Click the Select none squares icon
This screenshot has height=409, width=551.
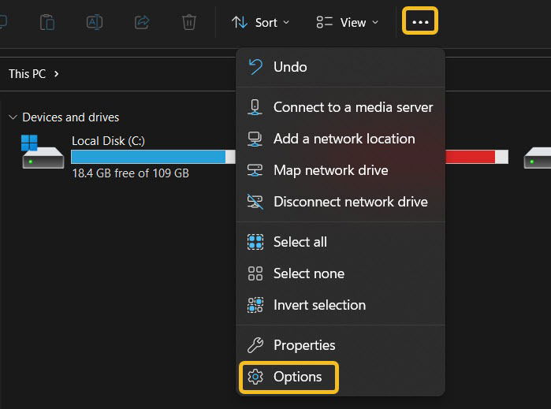click(x=255, y=273)
